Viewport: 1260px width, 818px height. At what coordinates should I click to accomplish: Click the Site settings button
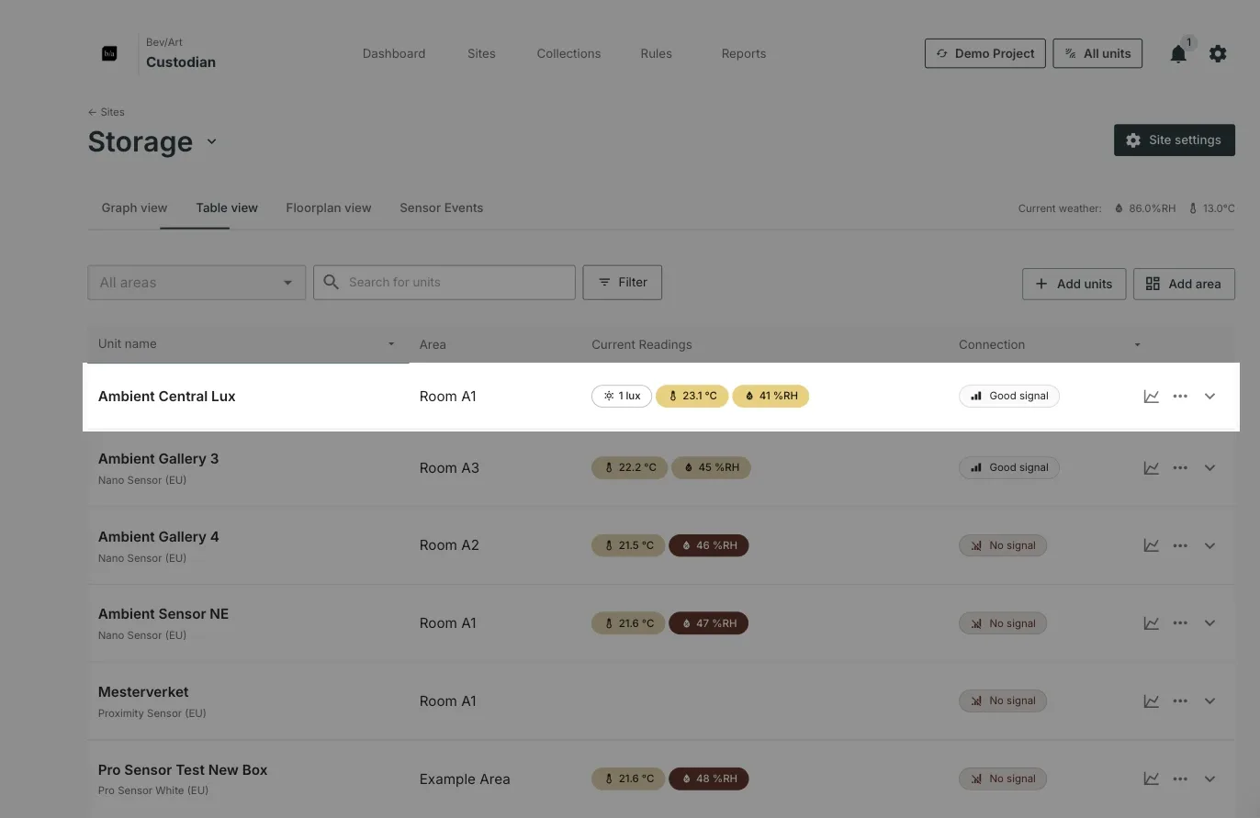click(1174, 140)
